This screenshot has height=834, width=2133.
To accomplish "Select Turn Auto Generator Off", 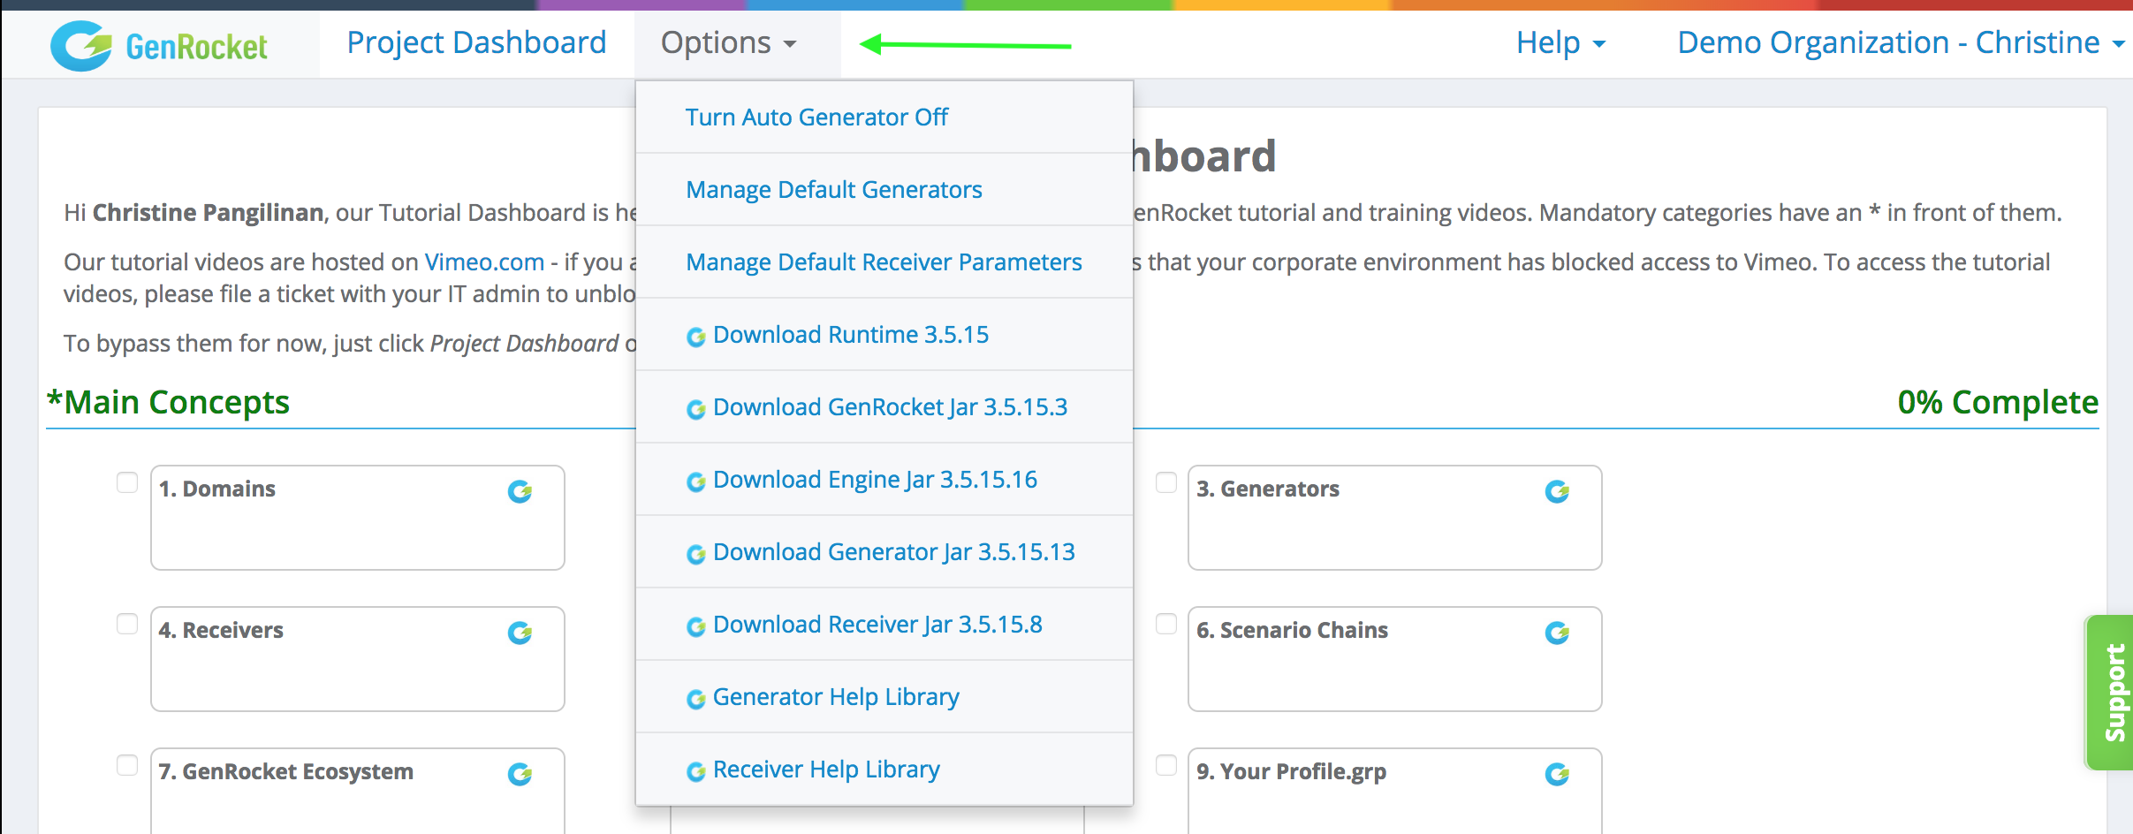I will point(884,117).
